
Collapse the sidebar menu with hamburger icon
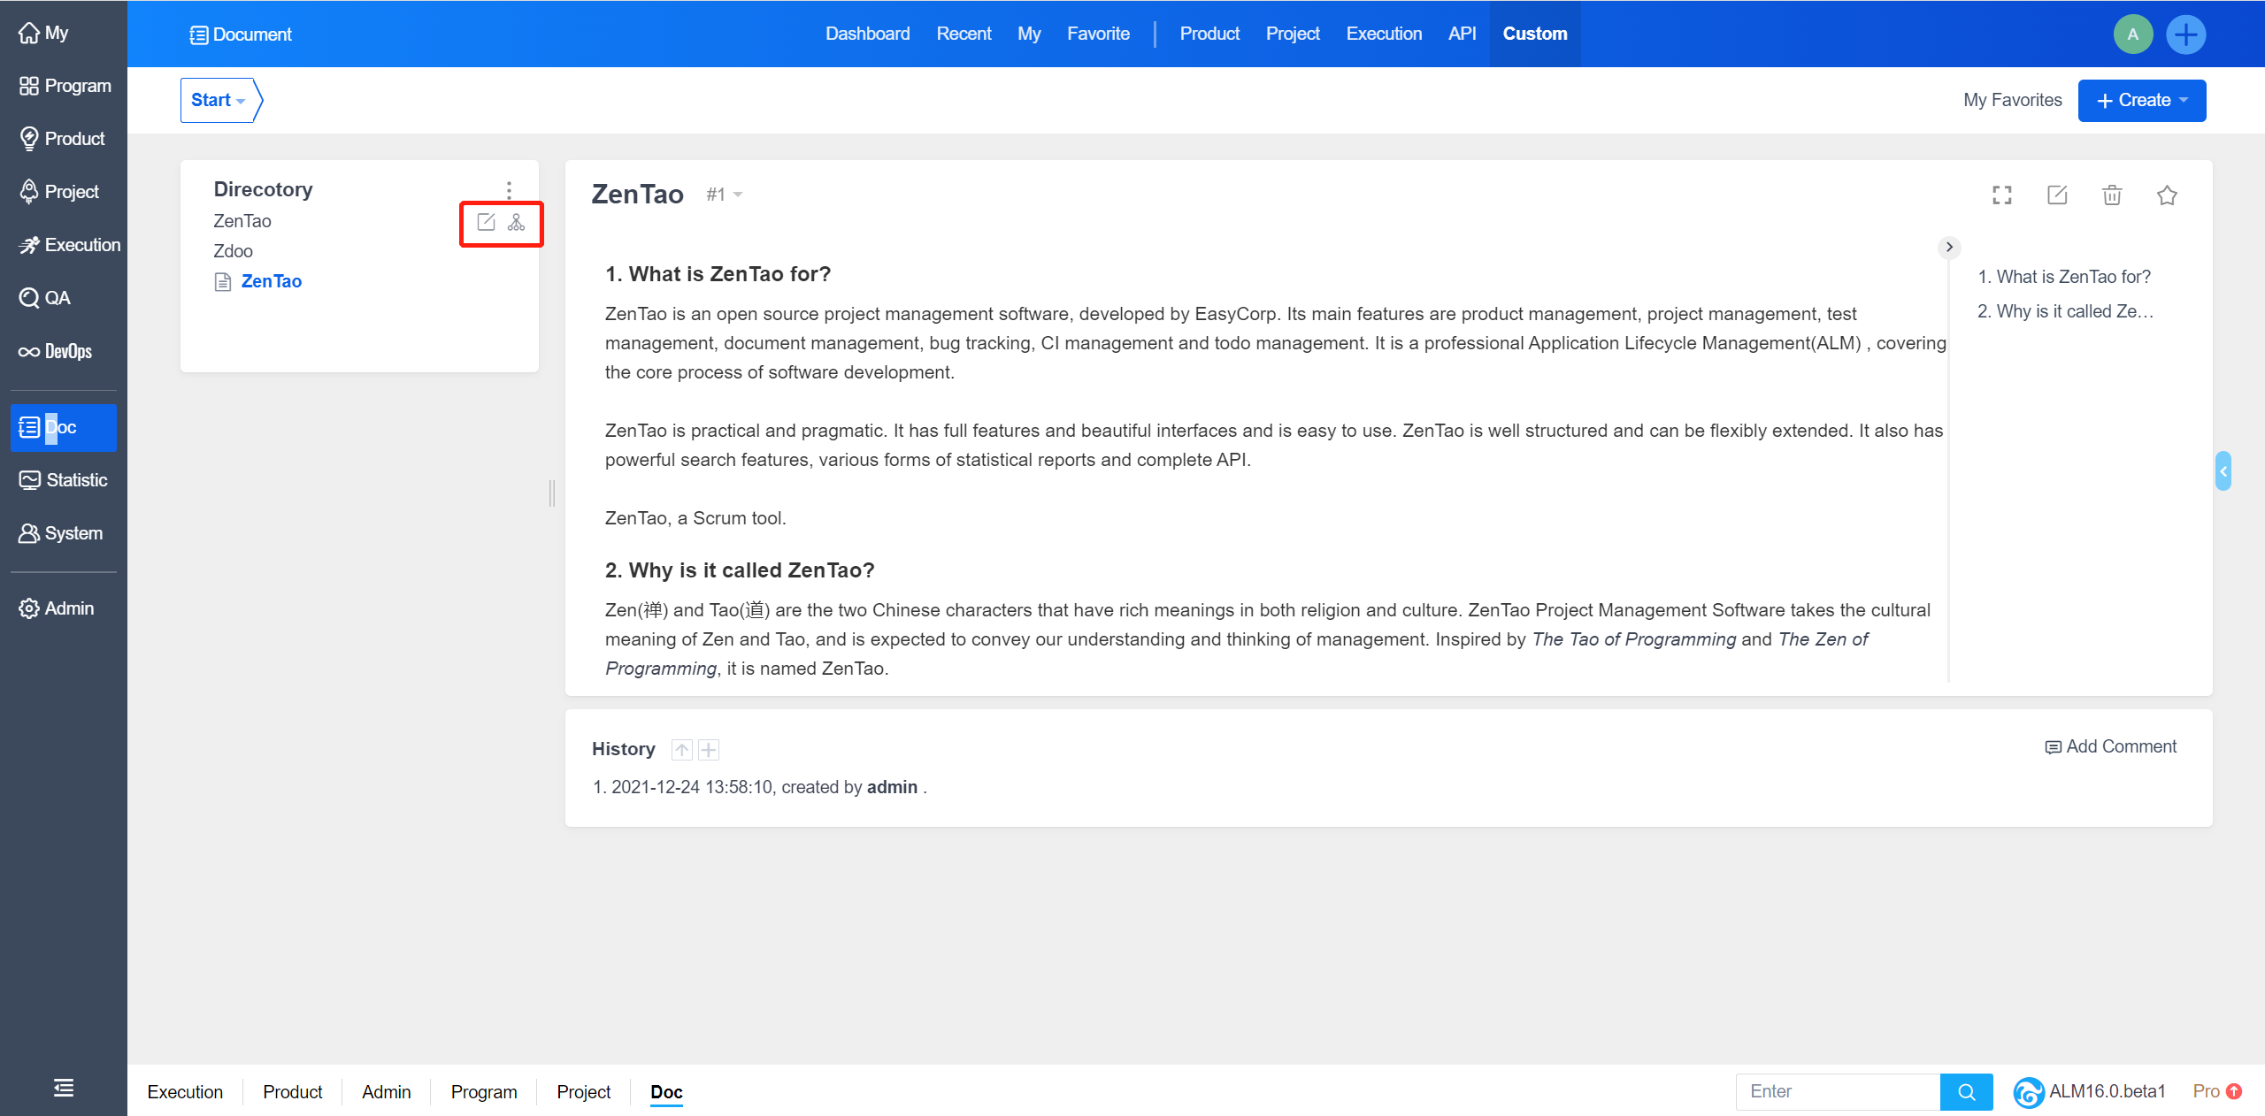click(64, 1087)
